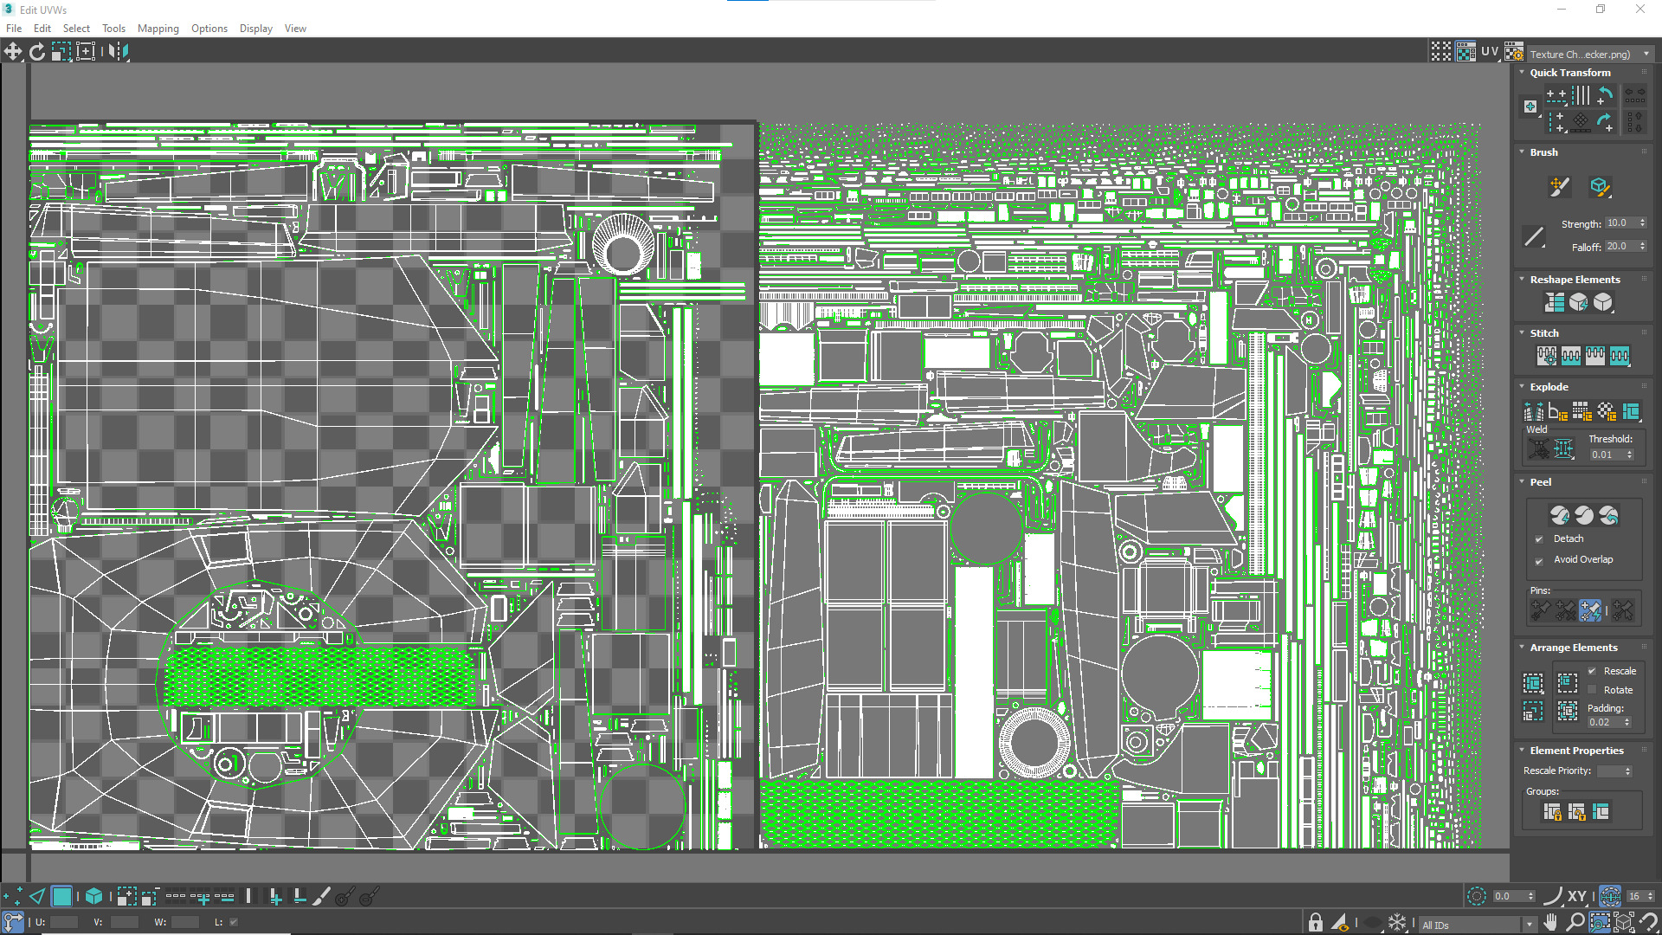Open the Mapping menu
Image resolution: width=1662 pixels, height=935 pixels.
tap(158, 29)
